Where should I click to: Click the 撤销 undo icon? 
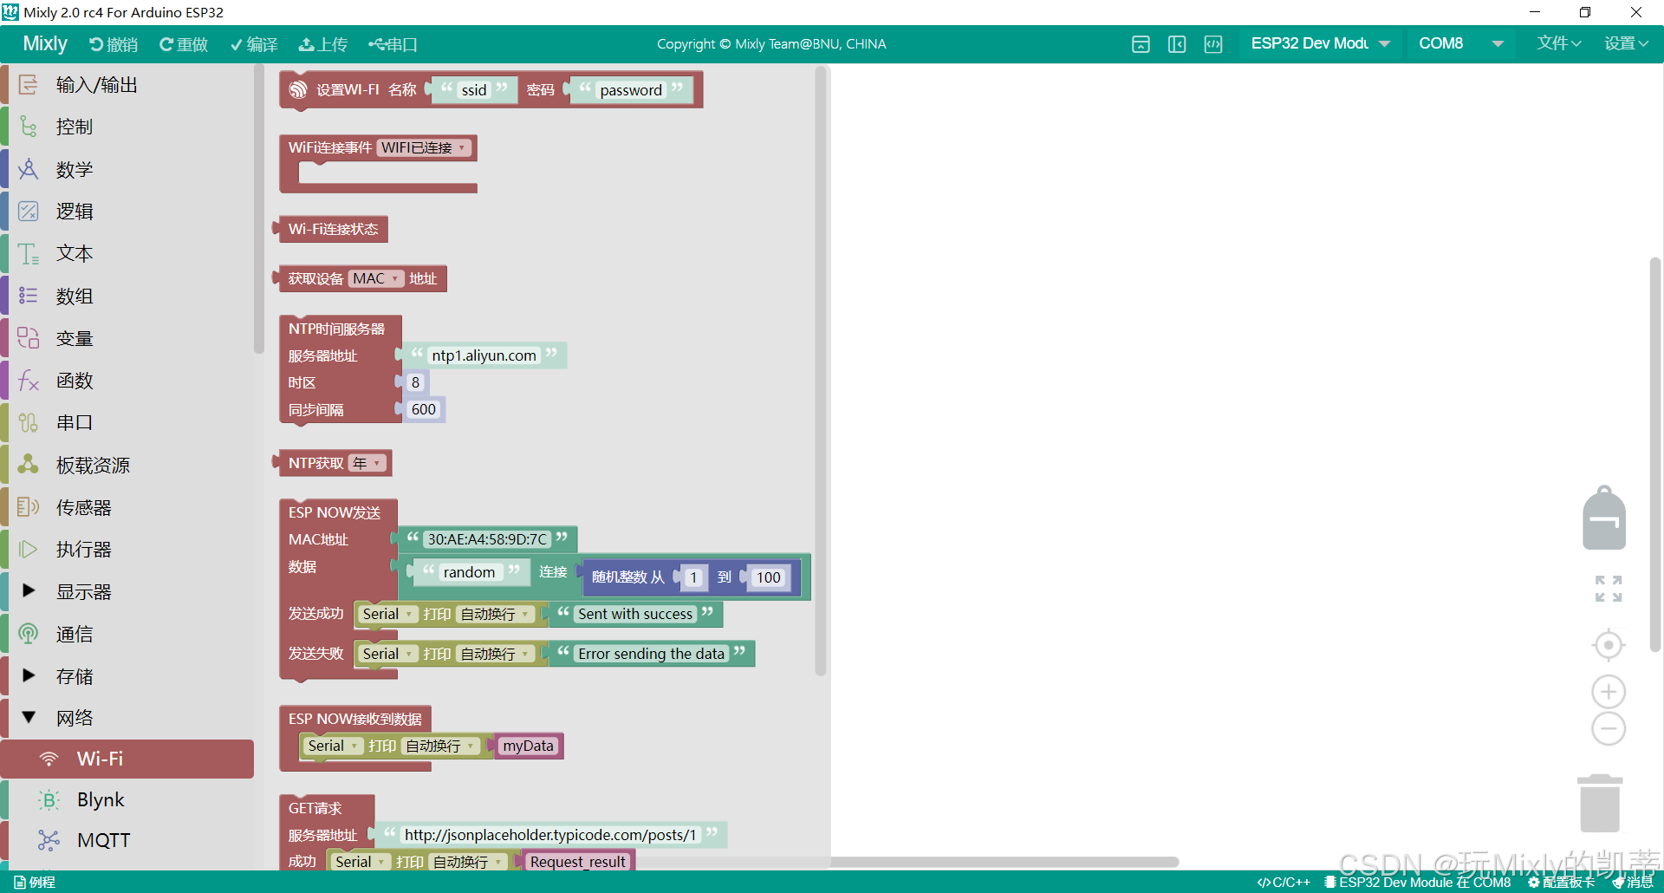point(112,43)
